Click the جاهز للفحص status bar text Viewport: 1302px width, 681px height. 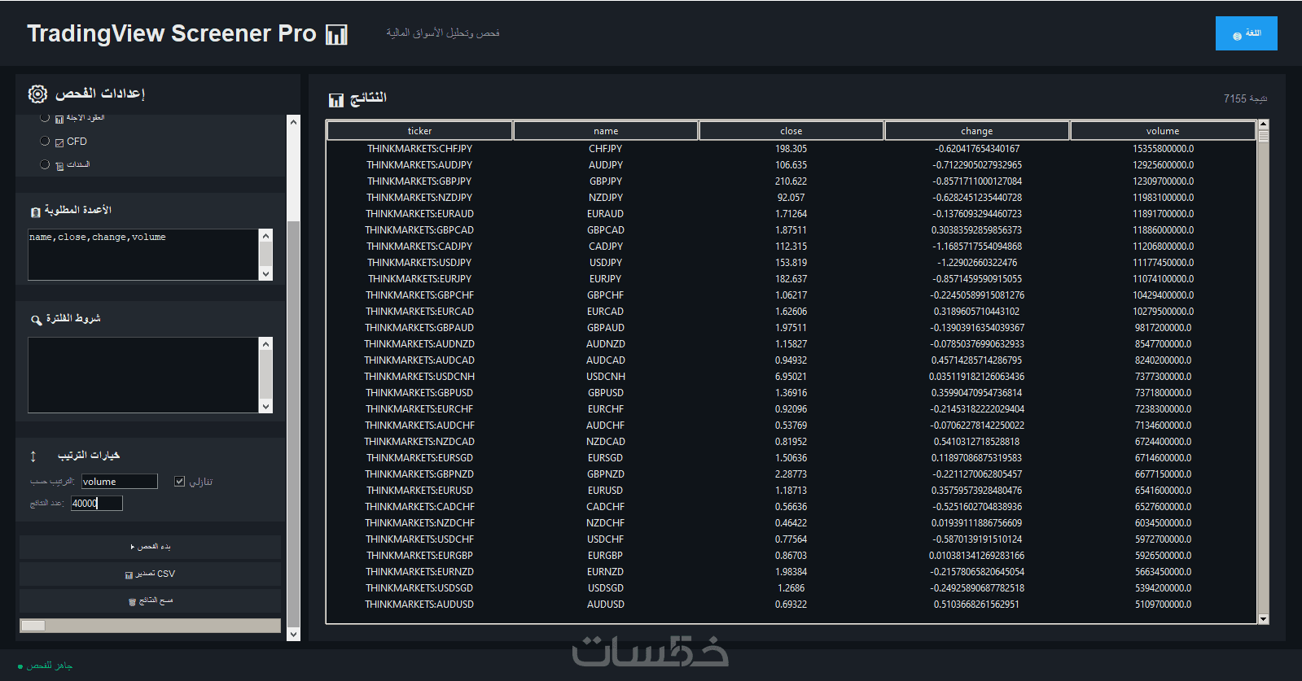pyautogui.click(x=50, y=666)
